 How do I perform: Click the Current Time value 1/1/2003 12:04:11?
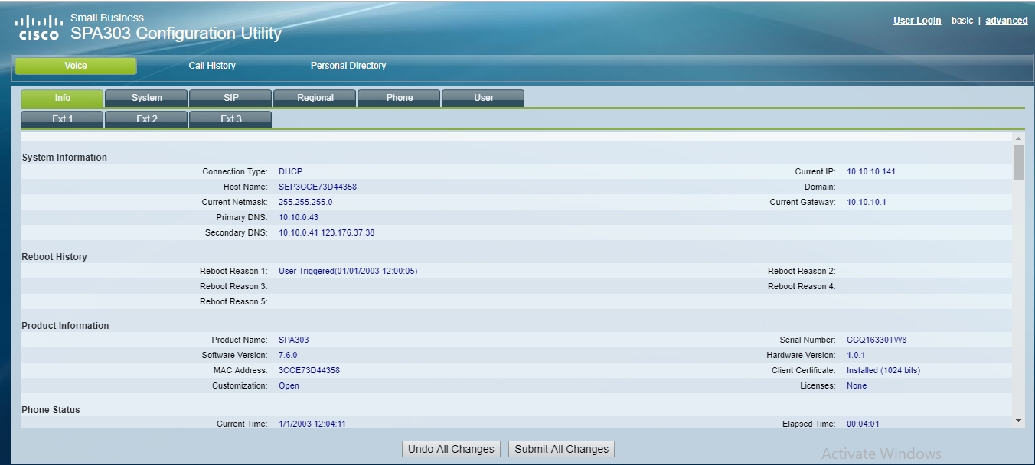[x=312, y=424]
